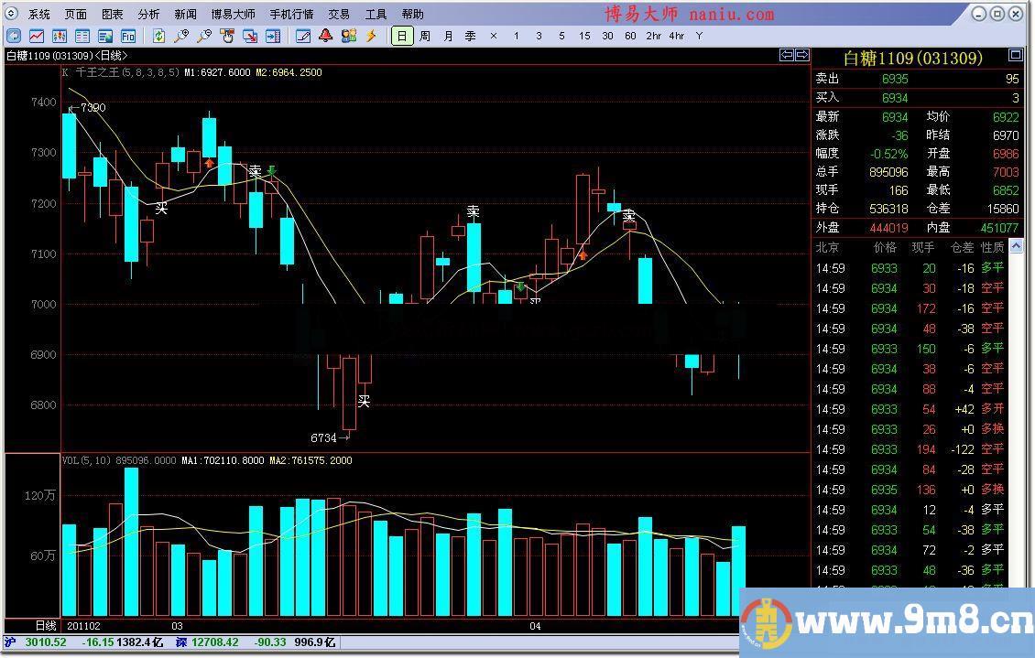Click the 日线 tab at bottom-left
This screenshot has width=1035, height=658.
coord(46,625)
